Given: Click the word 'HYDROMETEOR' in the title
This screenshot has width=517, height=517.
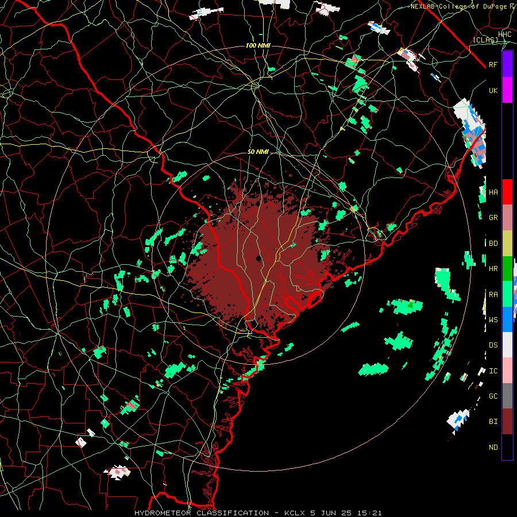Looking at the screenshot, I should (x=163, y=513).
